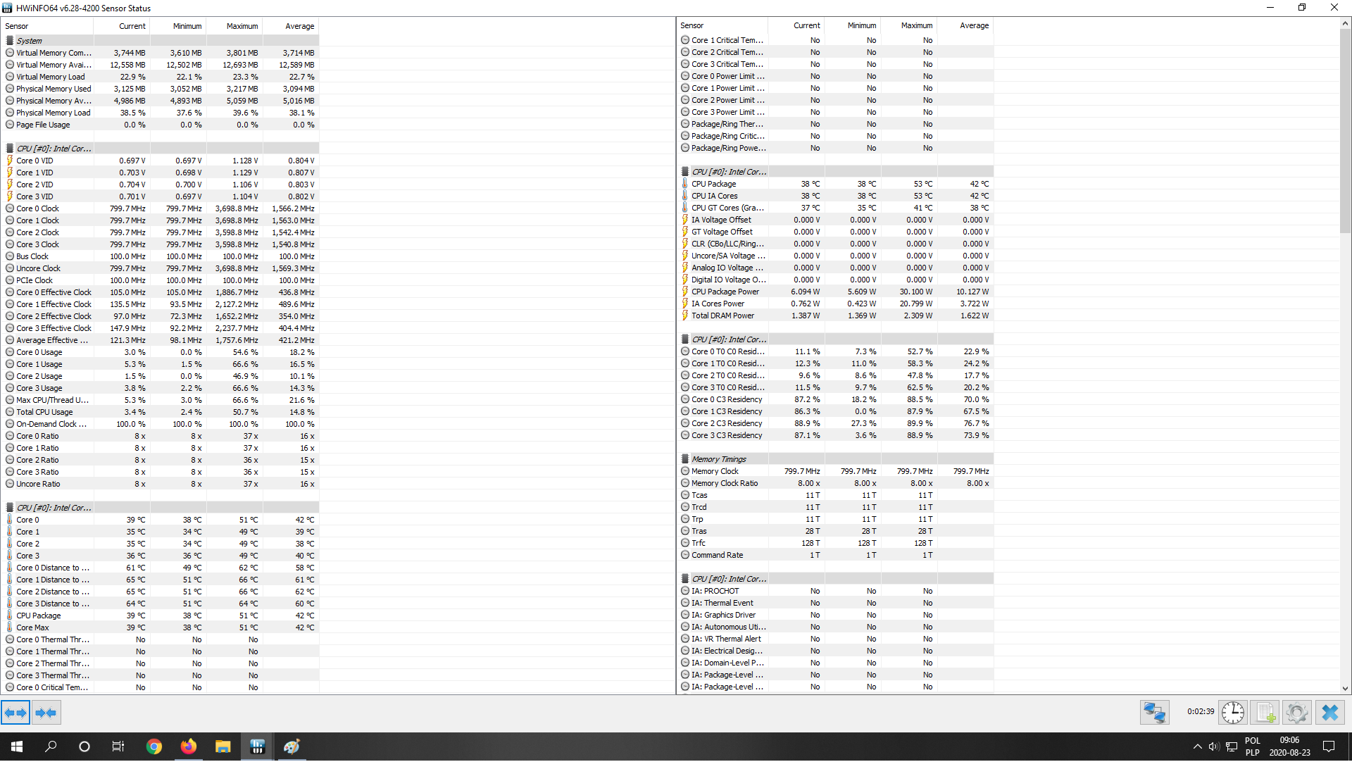The height and width of the screenshot is (762, 1352).
Task: Switch input language POL PLP indicator
Action: (1252, 747)
